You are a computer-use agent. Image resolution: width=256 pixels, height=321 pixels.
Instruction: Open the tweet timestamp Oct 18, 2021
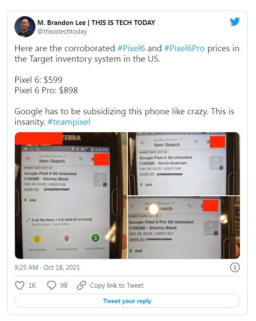(47, 268)
